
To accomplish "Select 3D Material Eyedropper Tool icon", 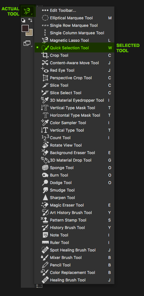I will tap(45, 100).
